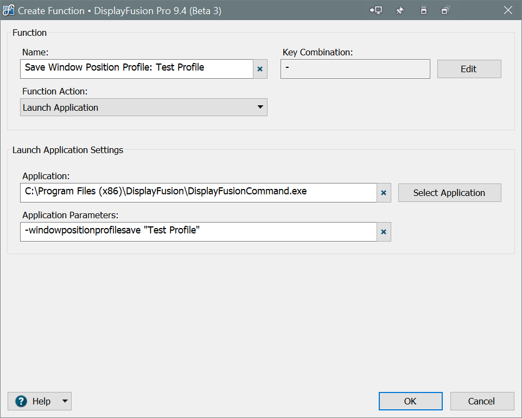
Task: Click the Select Application button
Action: [449, 193]
